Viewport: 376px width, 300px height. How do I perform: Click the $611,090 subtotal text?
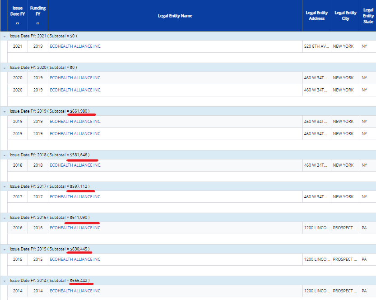[x=79, y=218]
